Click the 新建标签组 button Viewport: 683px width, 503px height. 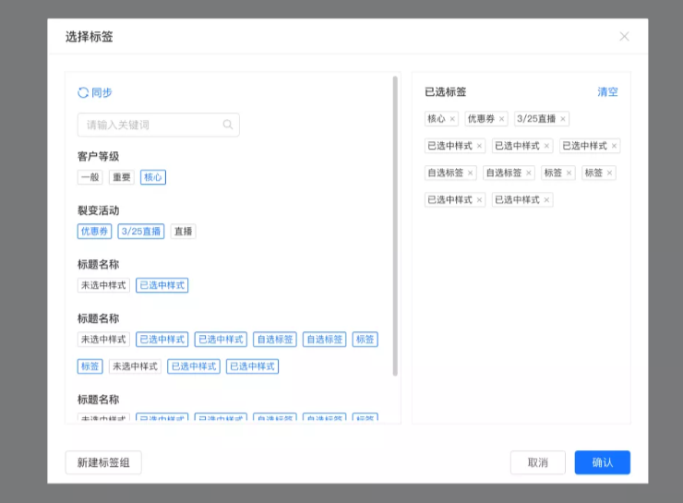point(103,462)
